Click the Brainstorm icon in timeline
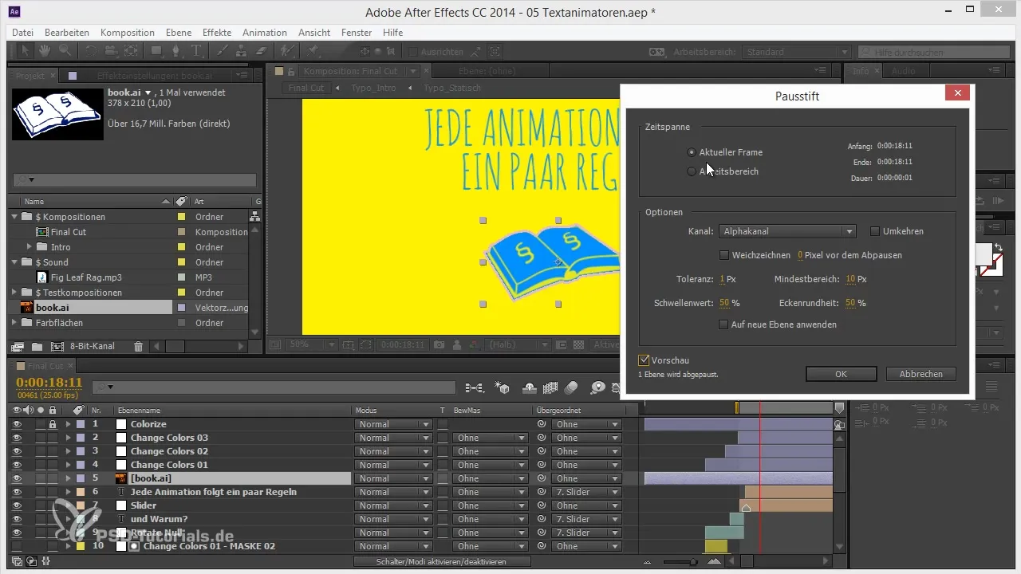Viewport: 1021px width, 574px height. coord(597,387)
